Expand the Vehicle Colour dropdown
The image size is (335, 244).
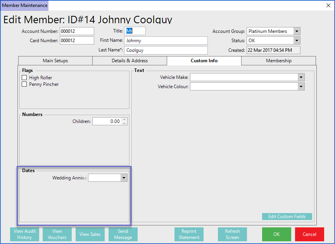click(301, 87)
